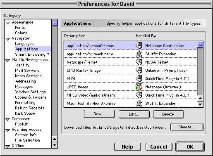Collapse the Appearance category
The height and width of the screenshot is (156, 213).
[8, 23]
